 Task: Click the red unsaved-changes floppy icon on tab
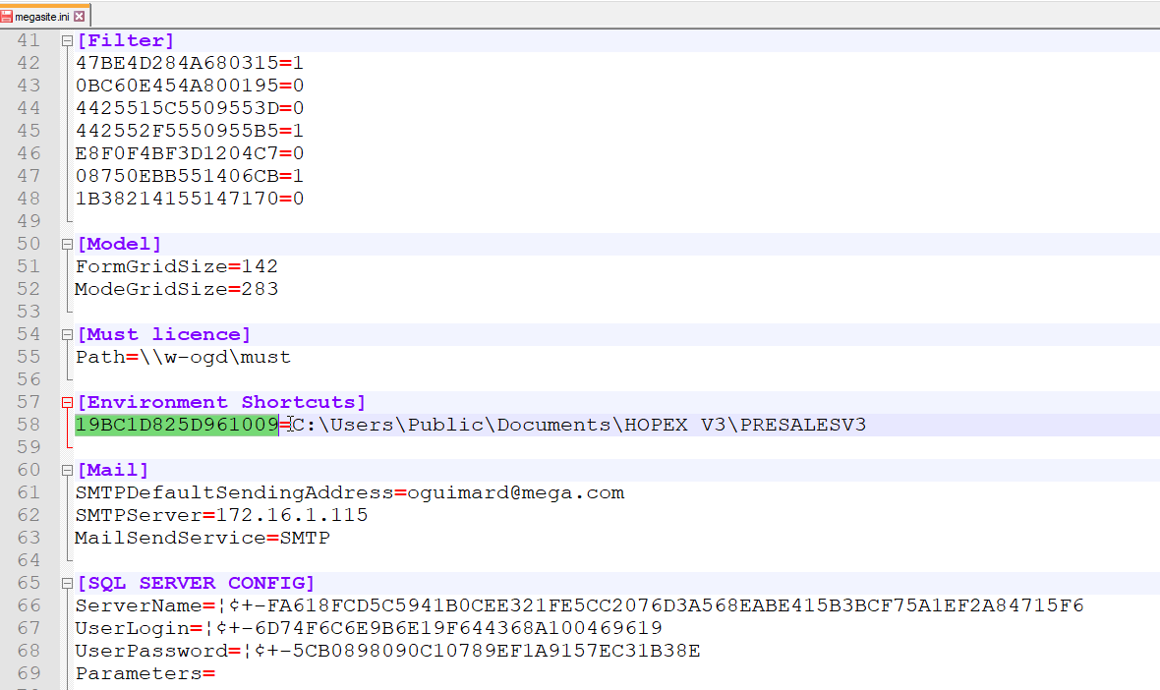click(x=9, y=15)
